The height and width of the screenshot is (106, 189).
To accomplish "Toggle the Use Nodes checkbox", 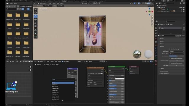I will pos(63,62).
